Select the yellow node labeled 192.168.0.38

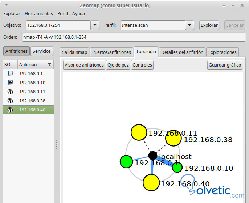coord(174,138)
